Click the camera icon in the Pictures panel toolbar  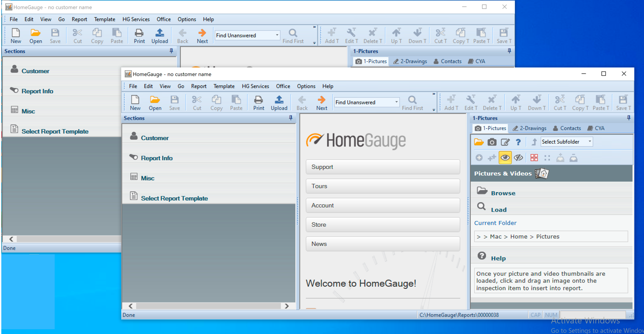[x=492, y=142]
